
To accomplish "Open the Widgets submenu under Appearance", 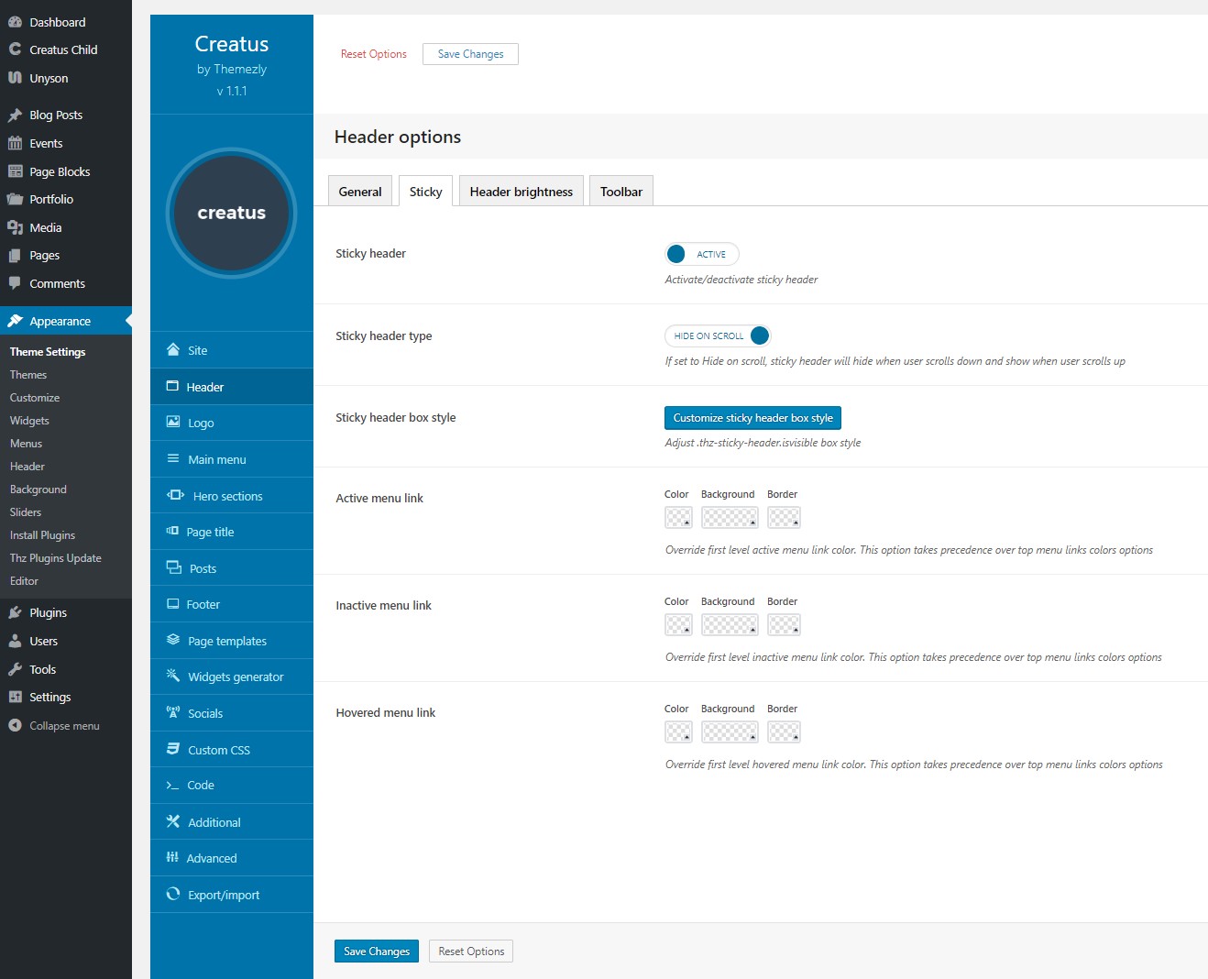I will point(29,420).
